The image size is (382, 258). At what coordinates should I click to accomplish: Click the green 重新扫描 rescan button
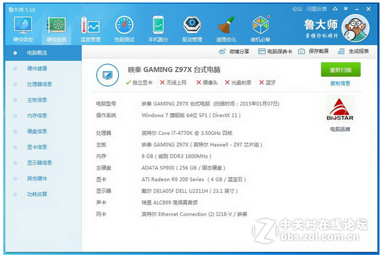point(341,70)
